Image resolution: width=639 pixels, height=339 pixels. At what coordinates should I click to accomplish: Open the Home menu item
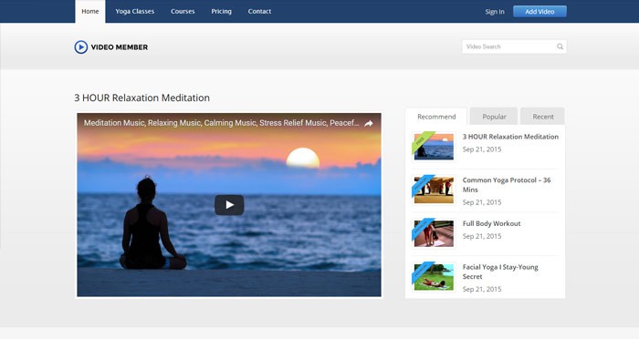(x=90, y=12)
